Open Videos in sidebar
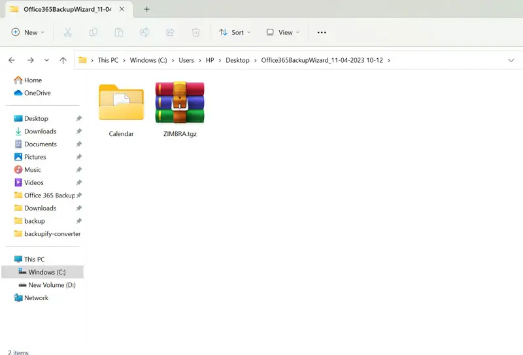 [29, 182]
